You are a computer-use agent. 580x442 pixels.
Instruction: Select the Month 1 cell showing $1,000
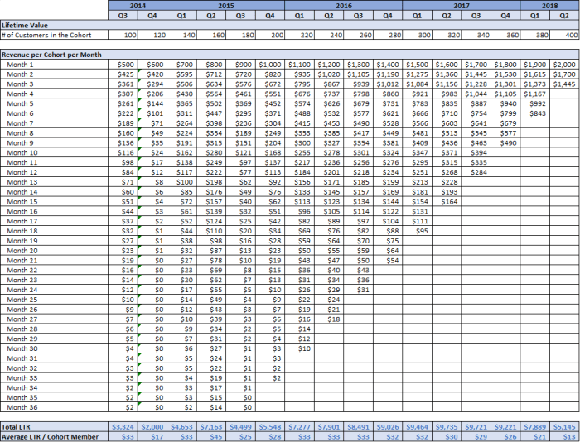click(269, 65)
